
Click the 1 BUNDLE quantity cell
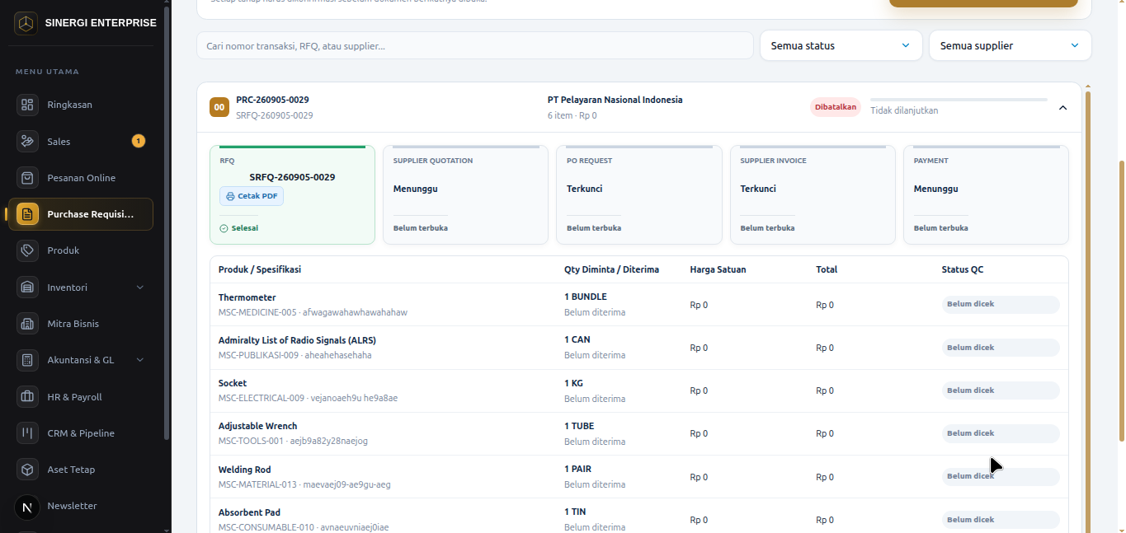(x=586, y=297)
